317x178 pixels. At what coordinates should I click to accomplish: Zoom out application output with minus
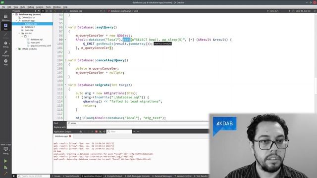tap(138, 132)
